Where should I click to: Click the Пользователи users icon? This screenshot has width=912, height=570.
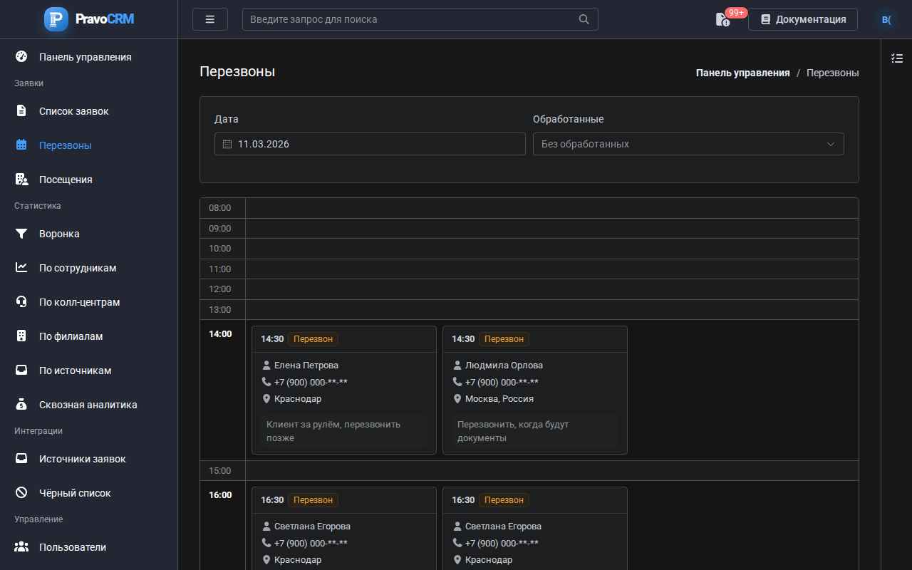coord(21,547)
